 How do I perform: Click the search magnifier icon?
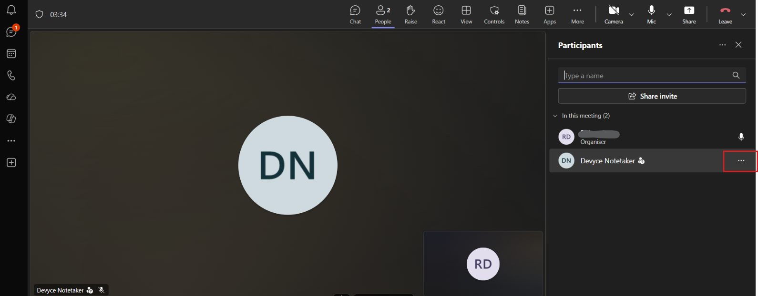[736, 75]
